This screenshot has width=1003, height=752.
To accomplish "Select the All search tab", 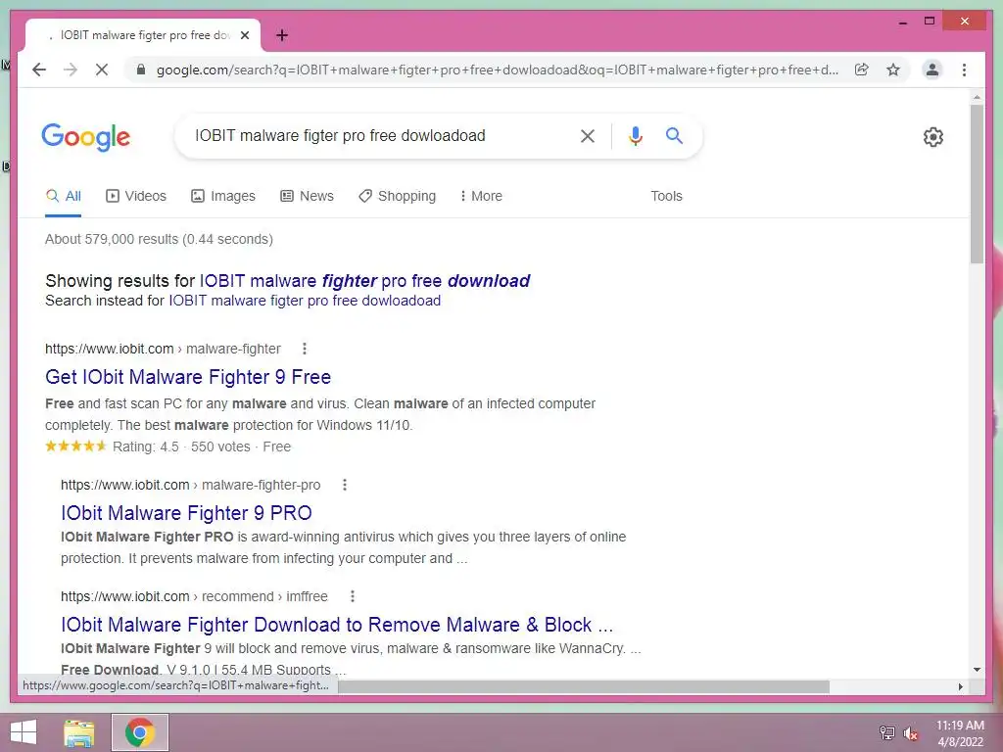I will [64, 196].
